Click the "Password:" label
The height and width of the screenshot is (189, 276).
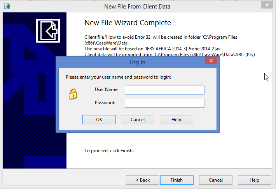click(105, 103)
